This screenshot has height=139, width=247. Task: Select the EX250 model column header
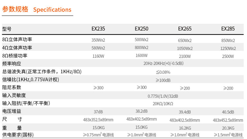point(142,29)
